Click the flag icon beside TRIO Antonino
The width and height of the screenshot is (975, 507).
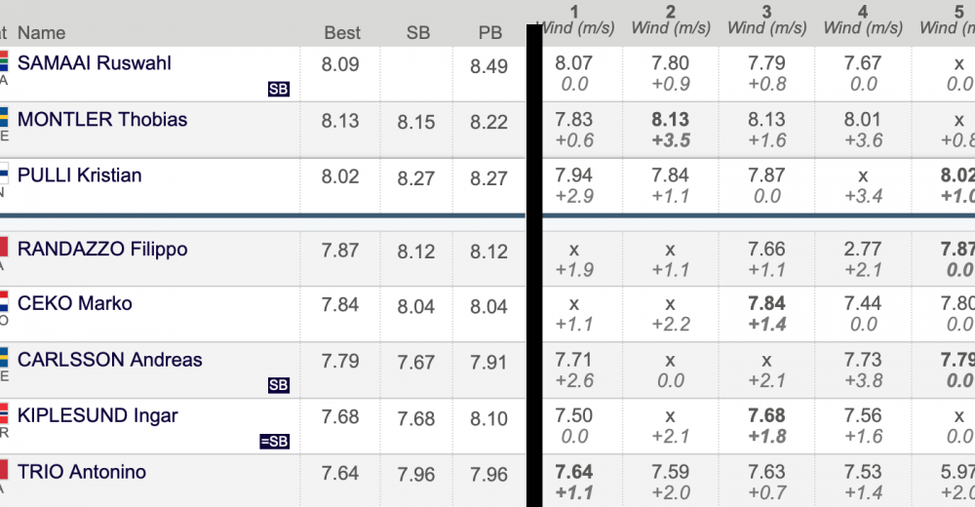[x=4, y=470]
